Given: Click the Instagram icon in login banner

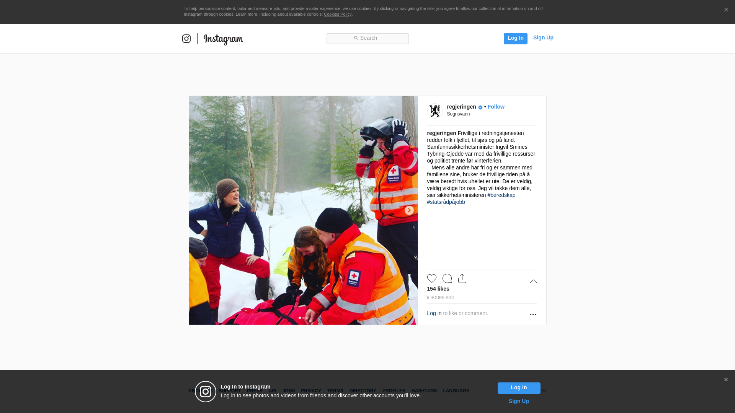Looking at the screenshot, I should click(x=206, y=392).
